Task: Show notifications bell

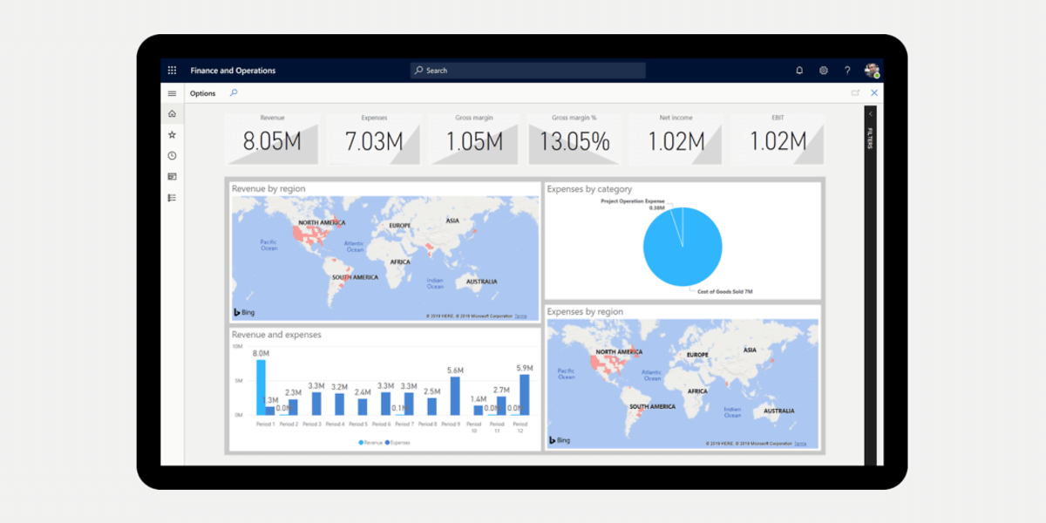Action: 799,71
